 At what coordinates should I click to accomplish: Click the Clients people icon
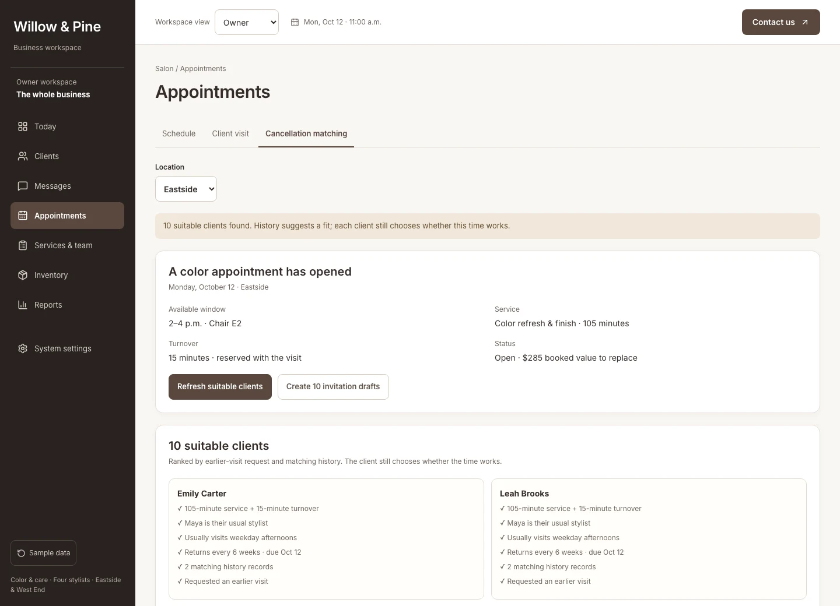[x=23, y=156]
